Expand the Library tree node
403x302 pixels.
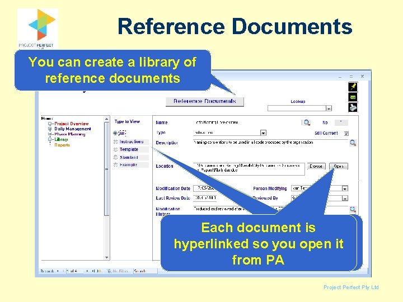tap(50, 139)
